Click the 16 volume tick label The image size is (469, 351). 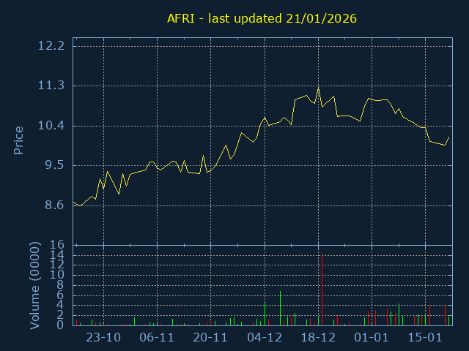point(58,245)
